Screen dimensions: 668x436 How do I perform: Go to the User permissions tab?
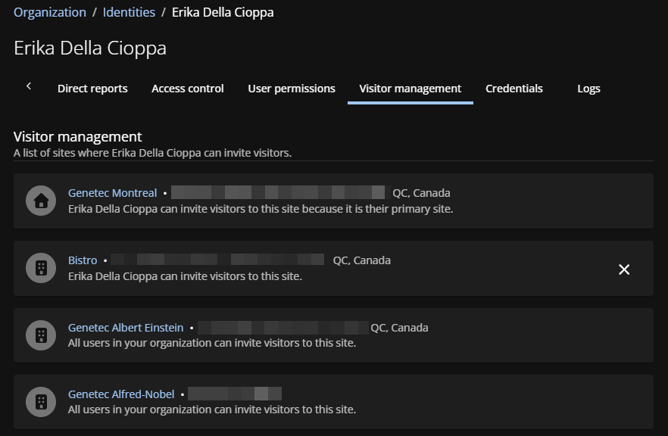291,89
